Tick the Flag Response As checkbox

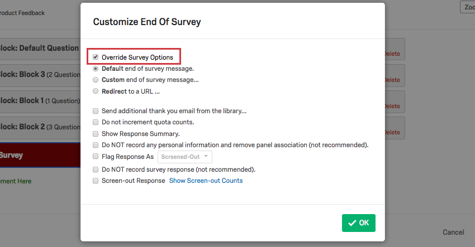pyautogui.click(x=96, y=157)
